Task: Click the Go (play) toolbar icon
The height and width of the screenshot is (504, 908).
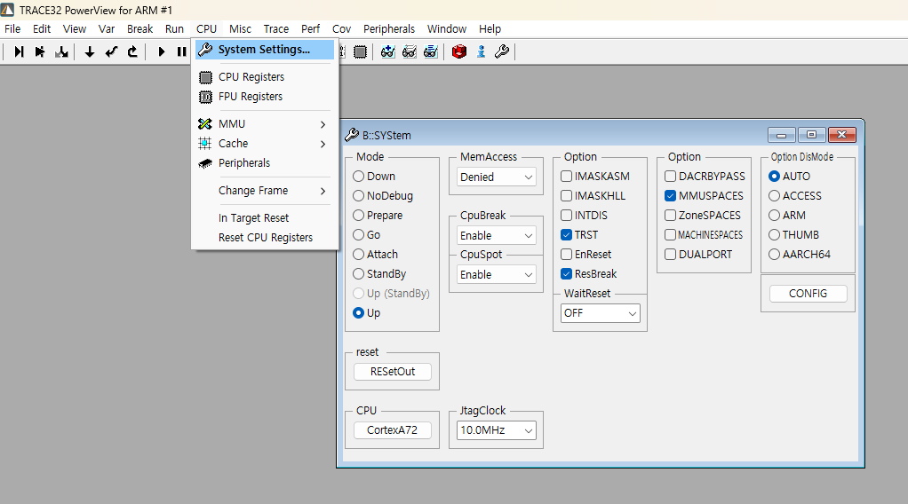Action: tap(162, 52)
